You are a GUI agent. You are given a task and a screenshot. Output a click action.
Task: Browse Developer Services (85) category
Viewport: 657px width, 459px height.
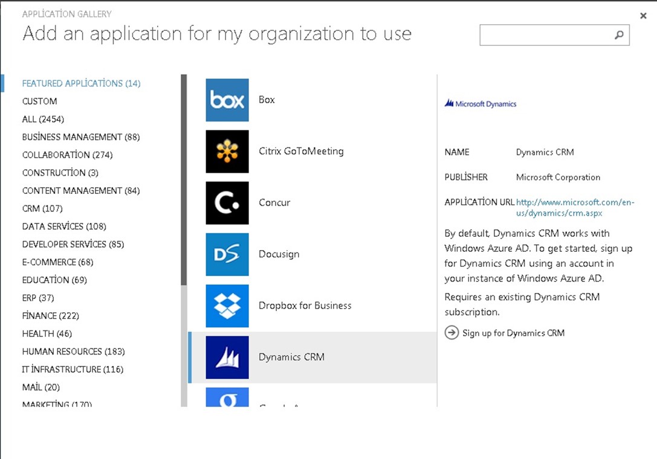73,244
